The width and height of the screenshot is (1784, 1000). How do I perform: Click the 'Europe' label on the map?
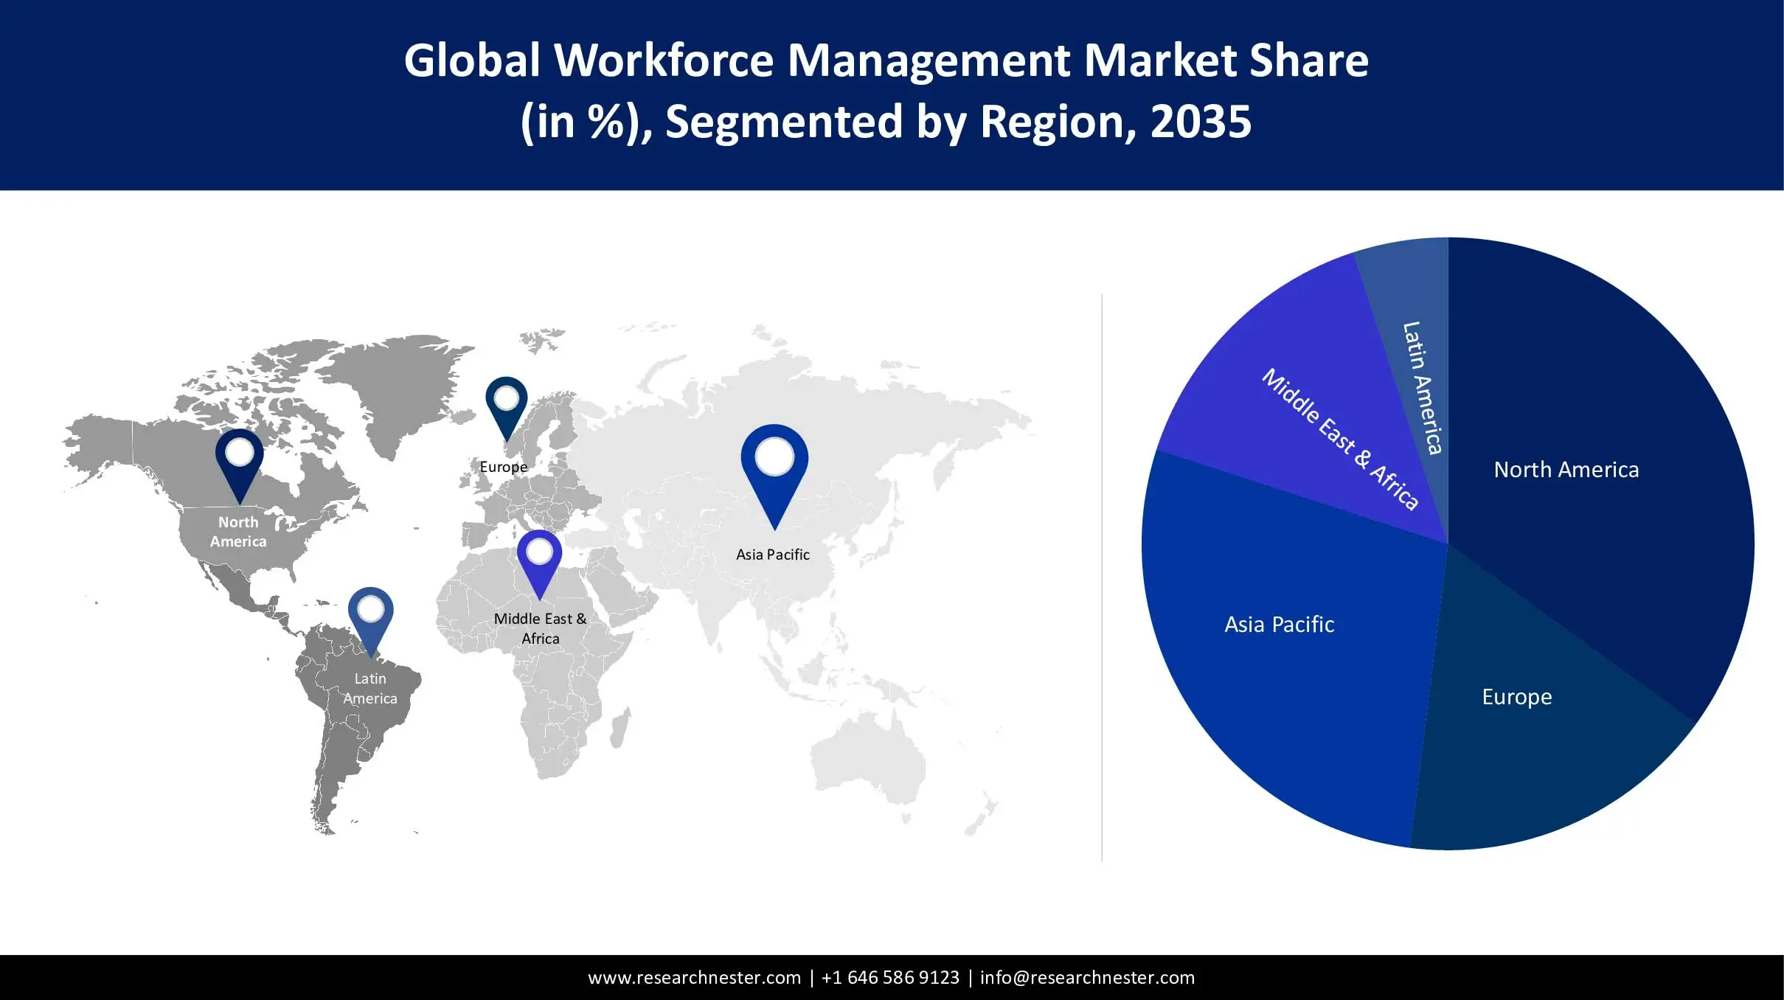(x=504, y=467)
